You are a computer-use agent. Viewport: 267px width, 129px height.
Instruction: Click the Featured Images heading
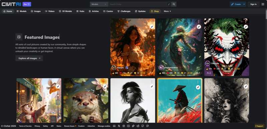(x=42, y=37)
